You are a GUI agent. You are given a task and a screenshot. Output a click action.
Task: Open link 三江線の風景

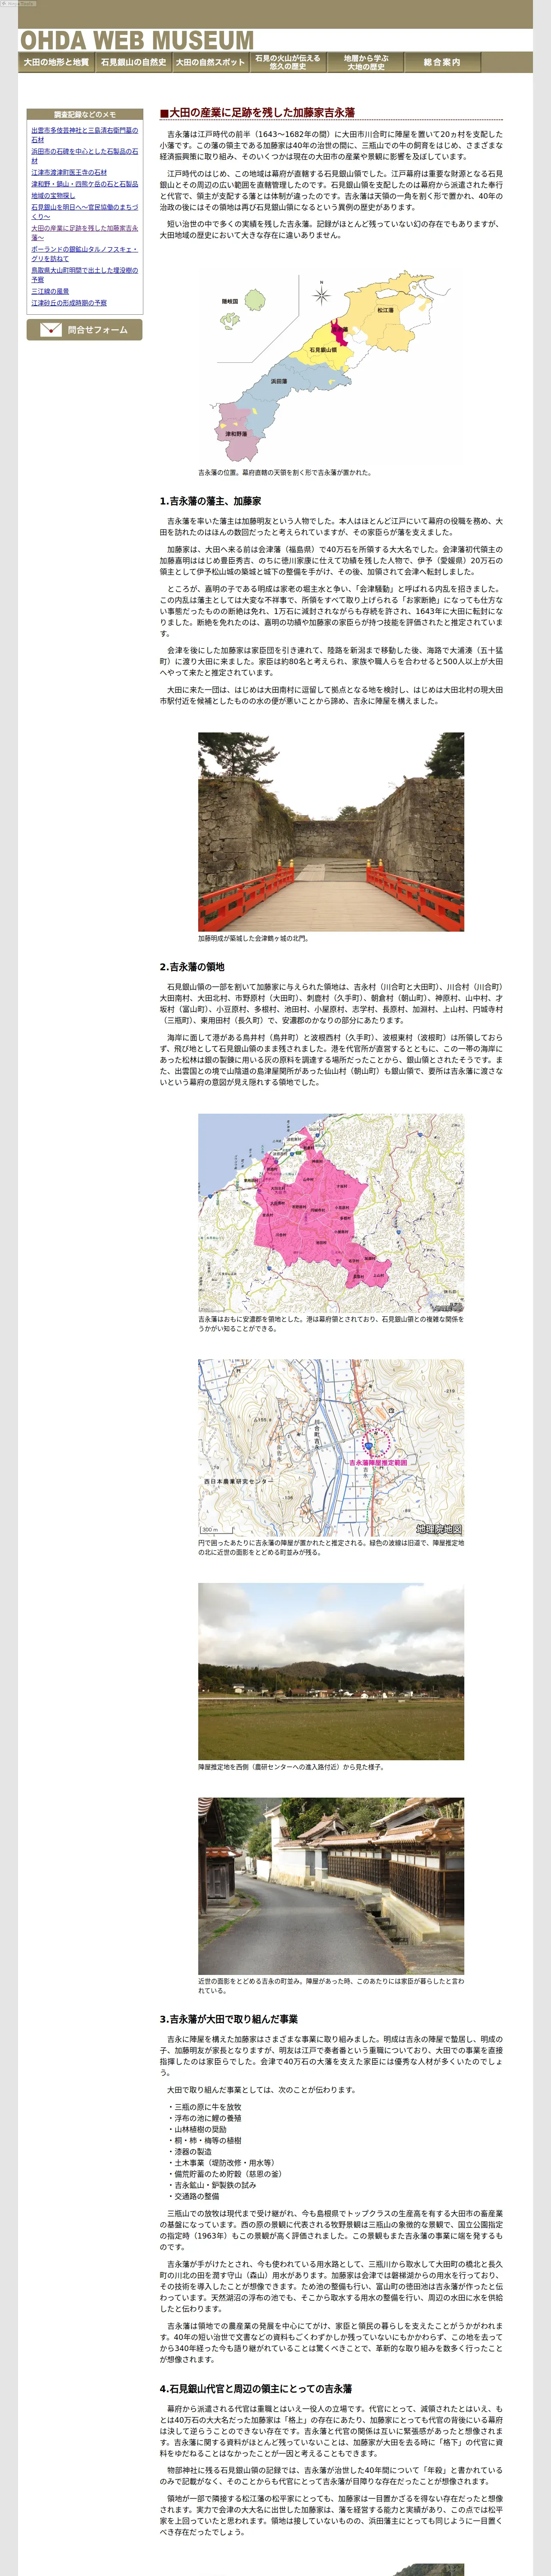pos(50,291)
